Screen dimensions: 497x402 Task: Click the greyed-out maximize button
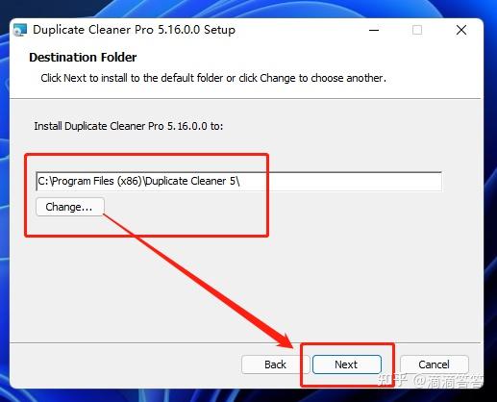point(417,30)
